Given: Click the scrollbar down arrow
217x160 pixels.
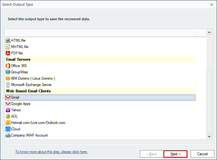Looking at the screenshot, I should tap(209, 136).
